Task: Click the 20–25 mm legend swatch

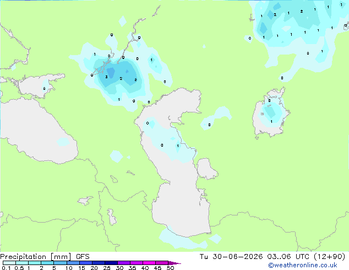Action: point(99,263)
